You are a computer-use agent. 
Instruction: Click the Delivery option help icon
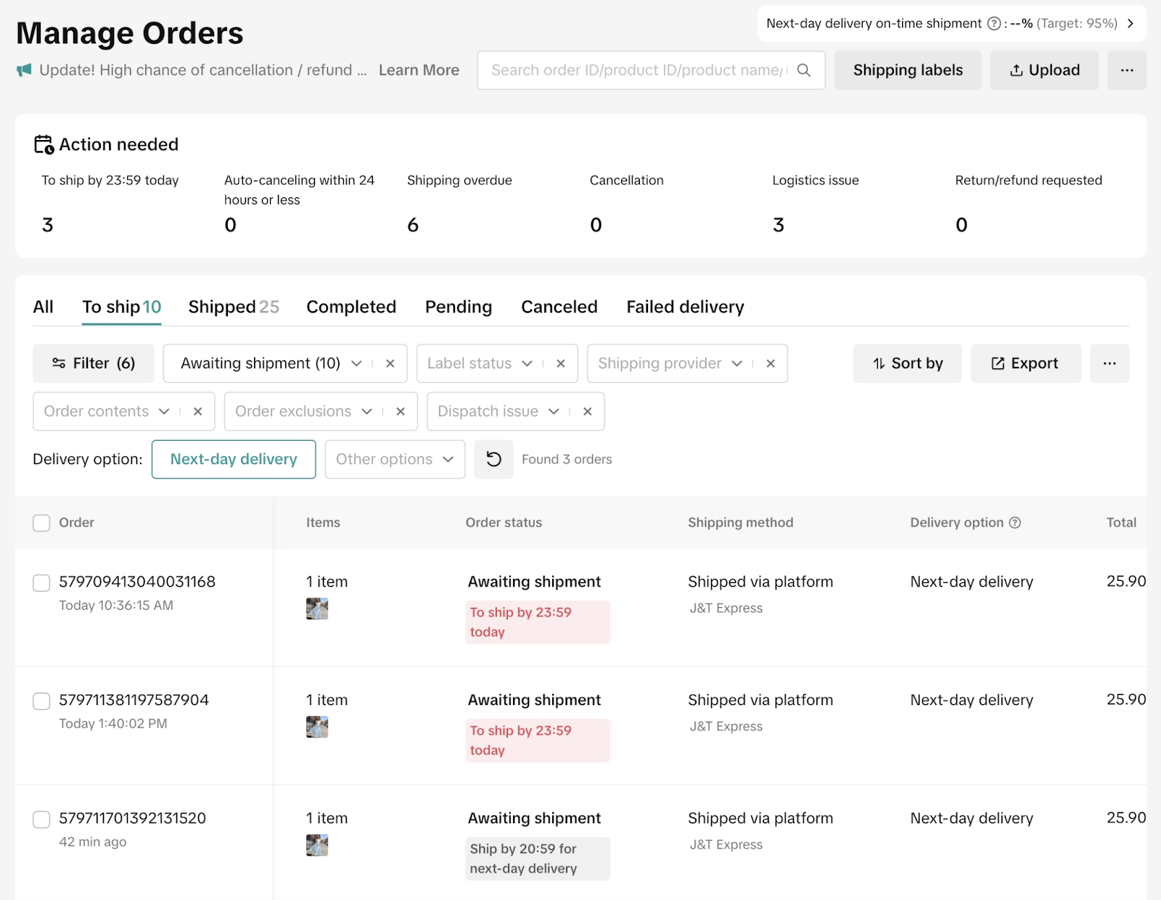tap(1015, 522)
